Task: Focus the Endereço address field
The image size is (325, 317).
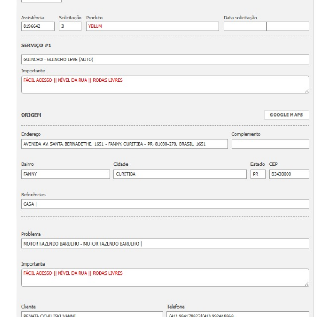Action: coord(124,144)
